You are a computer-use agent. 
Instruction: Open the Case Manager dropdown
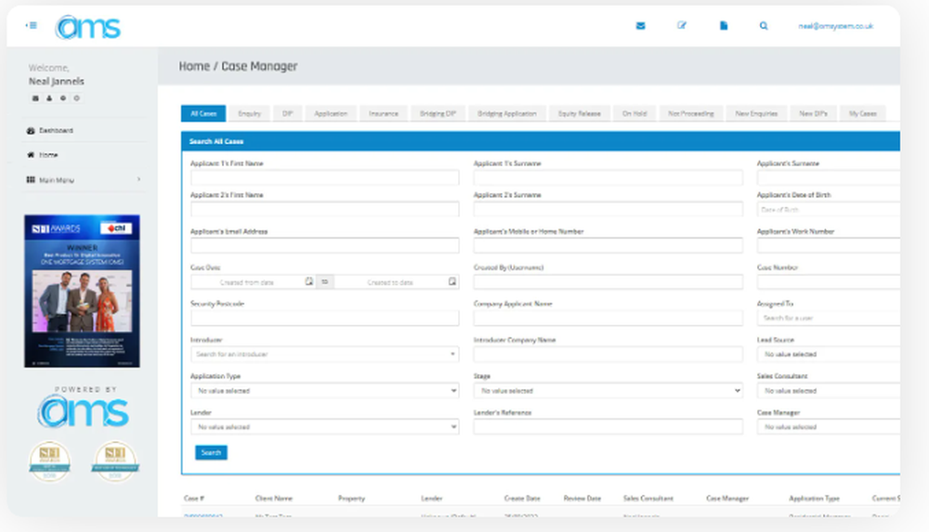point(829,427)
